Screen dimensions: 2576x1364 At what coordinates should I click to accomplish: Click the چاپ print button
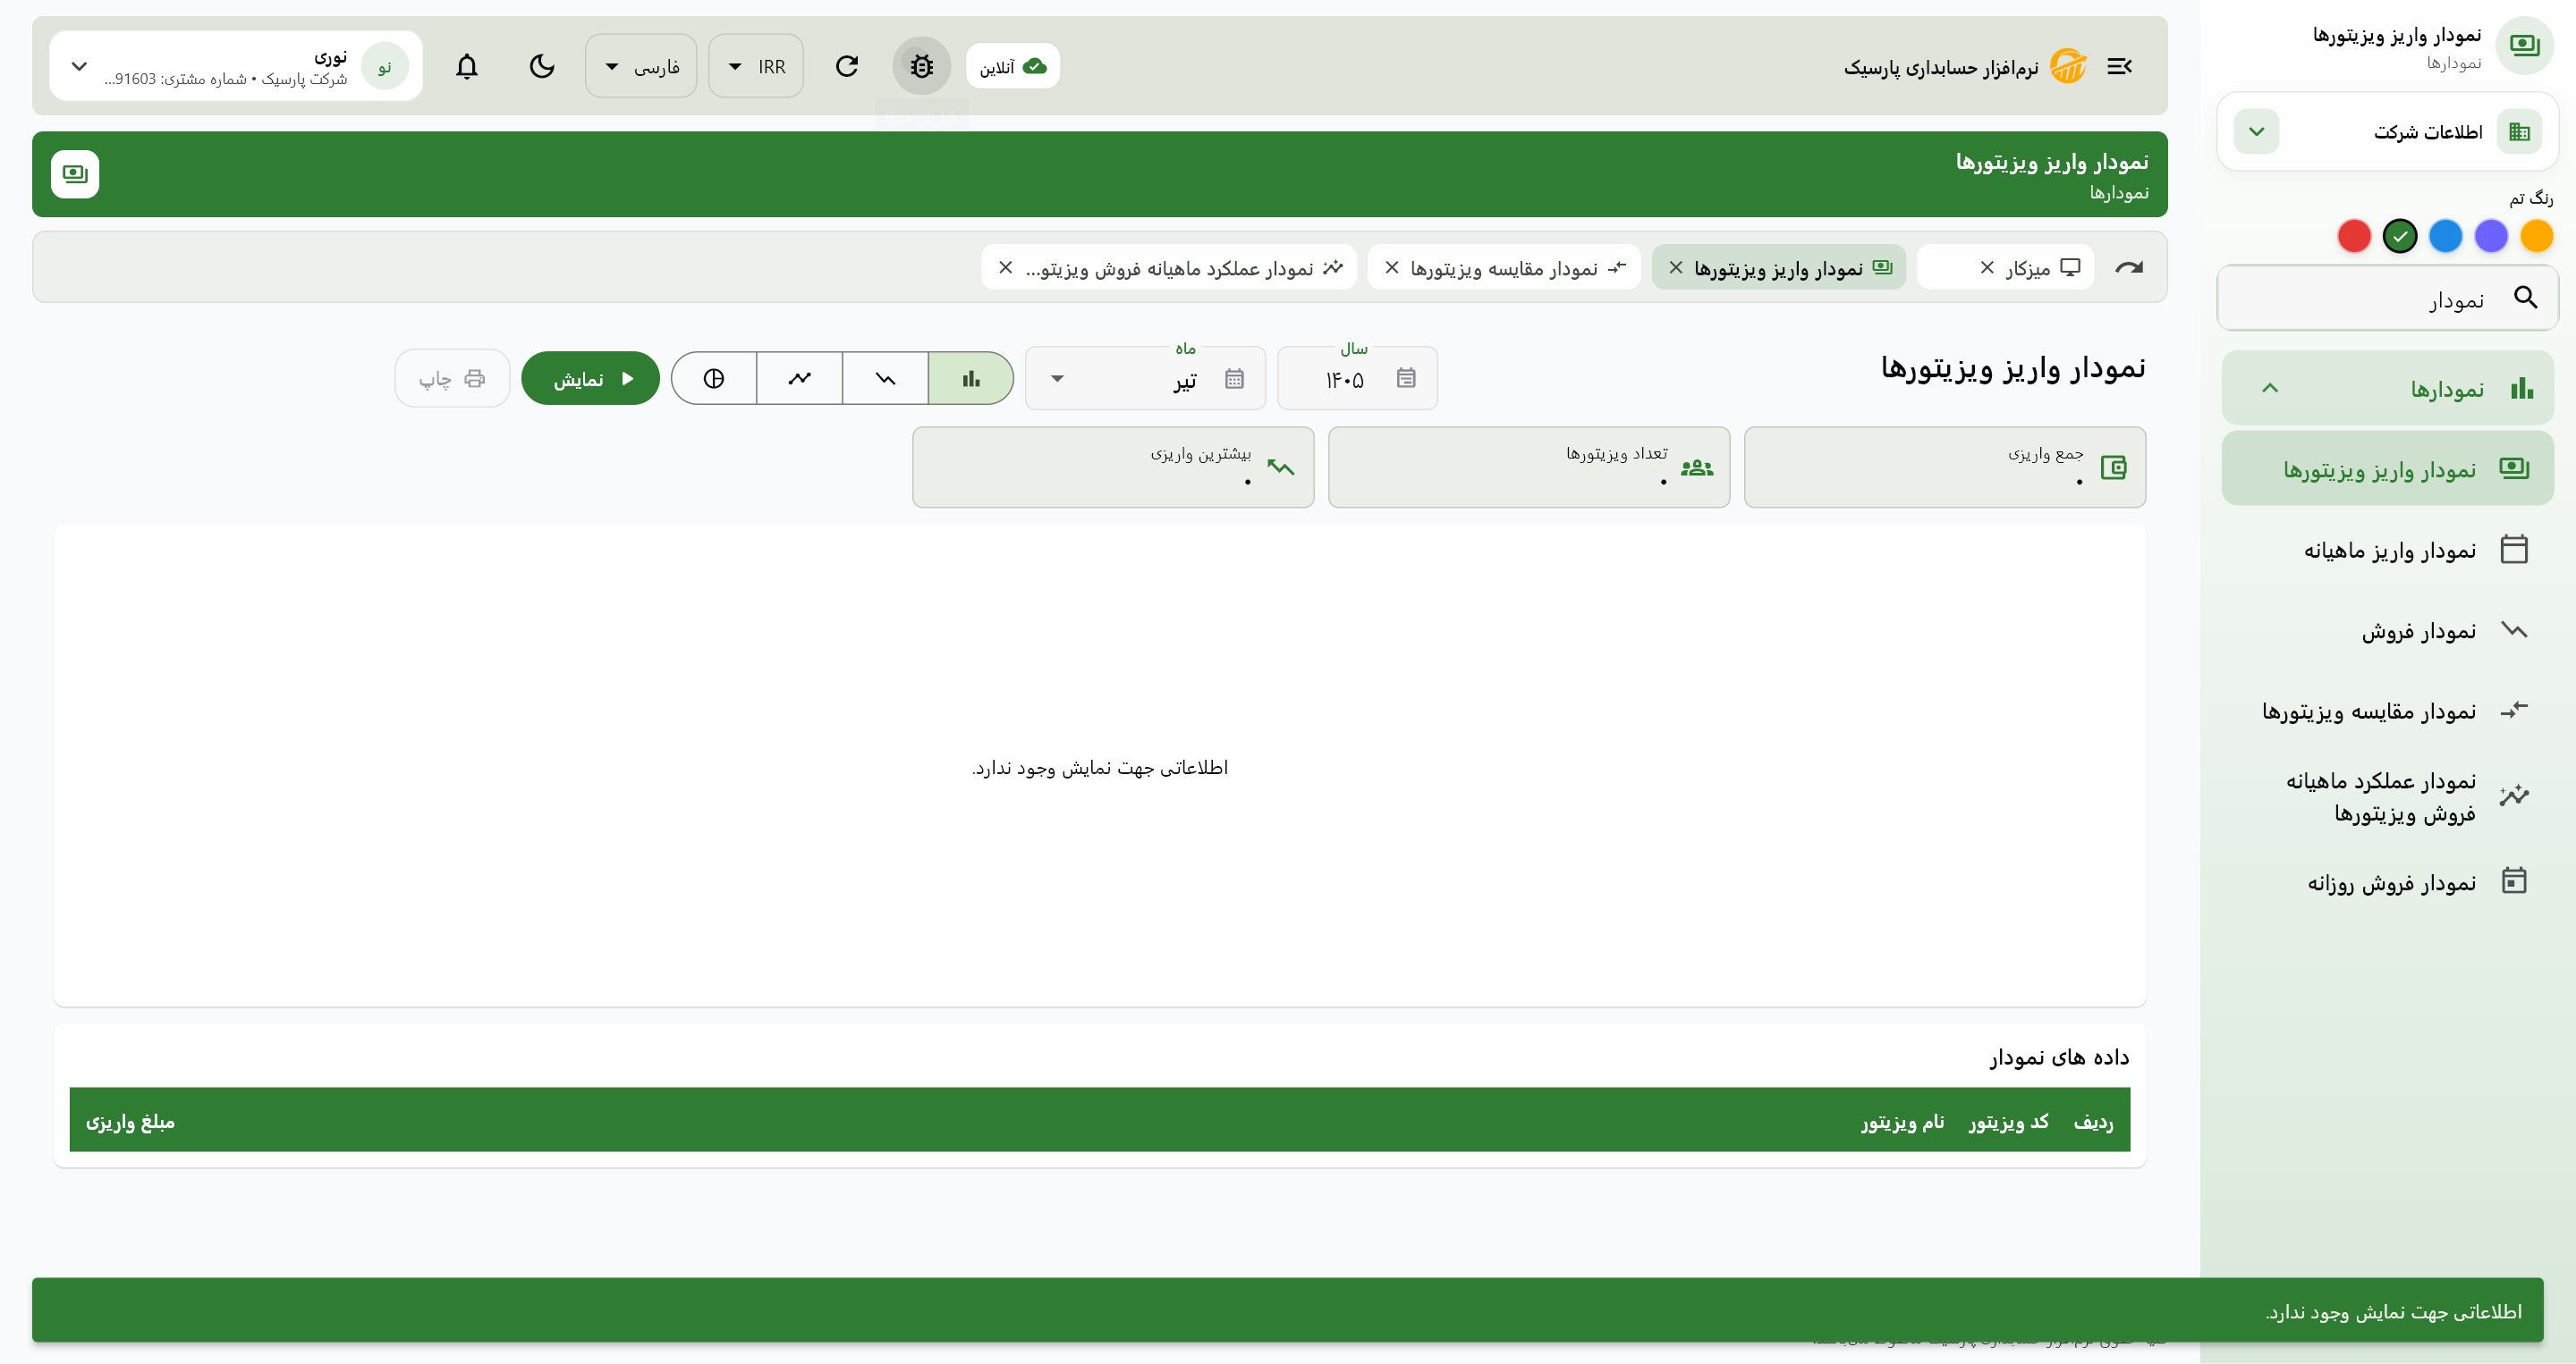point(452,378)
